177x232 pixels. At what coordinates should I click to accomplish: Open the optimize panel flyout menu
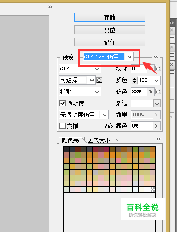(156, 57)
